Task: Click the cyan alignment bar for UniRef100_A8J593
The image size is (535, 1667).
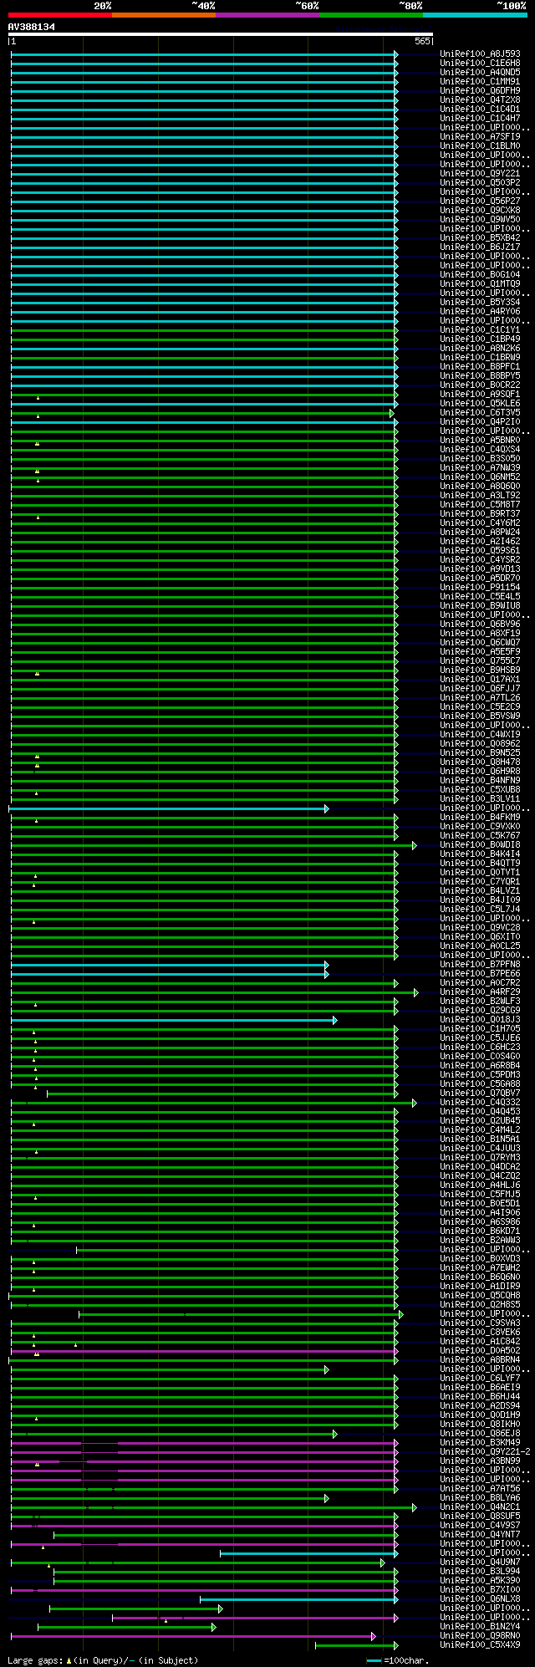Action: 204,54
